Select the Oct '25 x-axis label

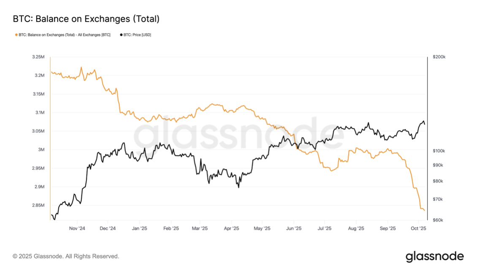419,228
